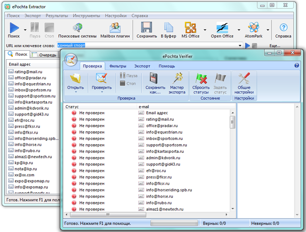Screen dimensions: 306x232
Task: Launch Мастер экспорта wizard icon
Action: [177, 78]
